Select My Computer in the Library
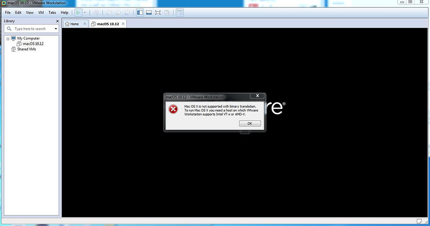This screenshot has width=430, height=226. pos(28,39)
